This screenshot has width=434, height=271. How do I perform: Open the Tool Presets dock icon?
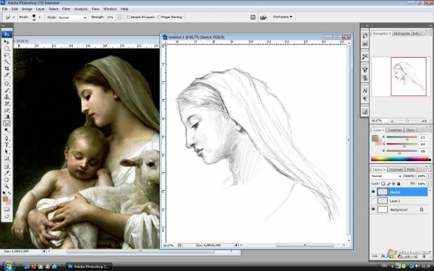click(x=365, y=56)
